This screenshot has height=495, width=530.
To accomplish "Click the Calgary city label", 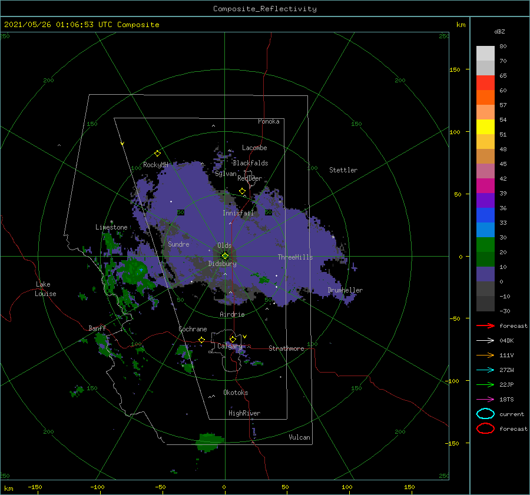I will click(x=230, y=346).
